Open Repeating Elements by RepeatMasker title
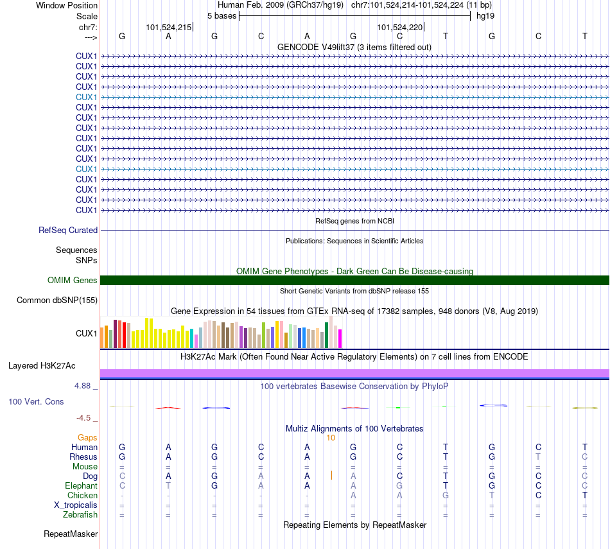Image resolution: width=610 pixels, height=549 pixels. (x=354, y=525)
